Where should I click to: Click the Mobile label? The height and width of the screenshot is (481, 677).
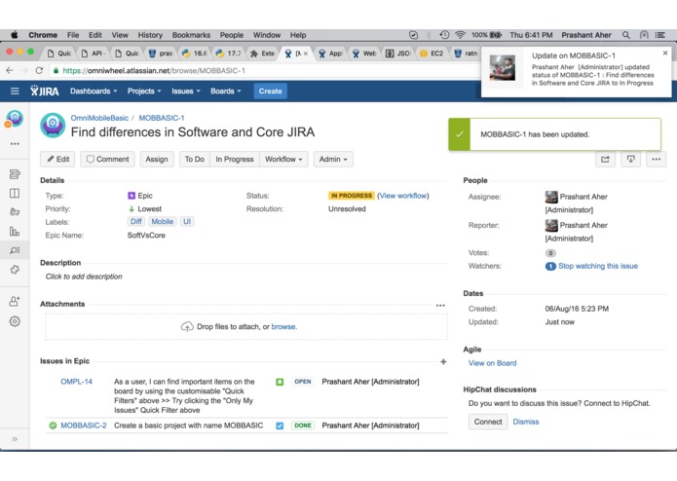tap(162, 221)
